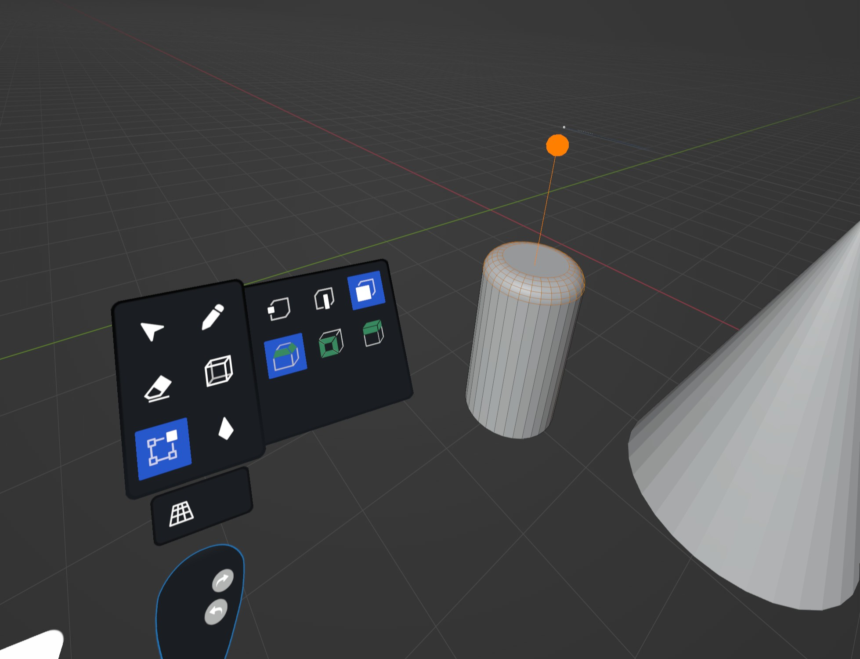Select the inset faces tool
This screenshot has height=659, width=860.
tap(331, 343)
